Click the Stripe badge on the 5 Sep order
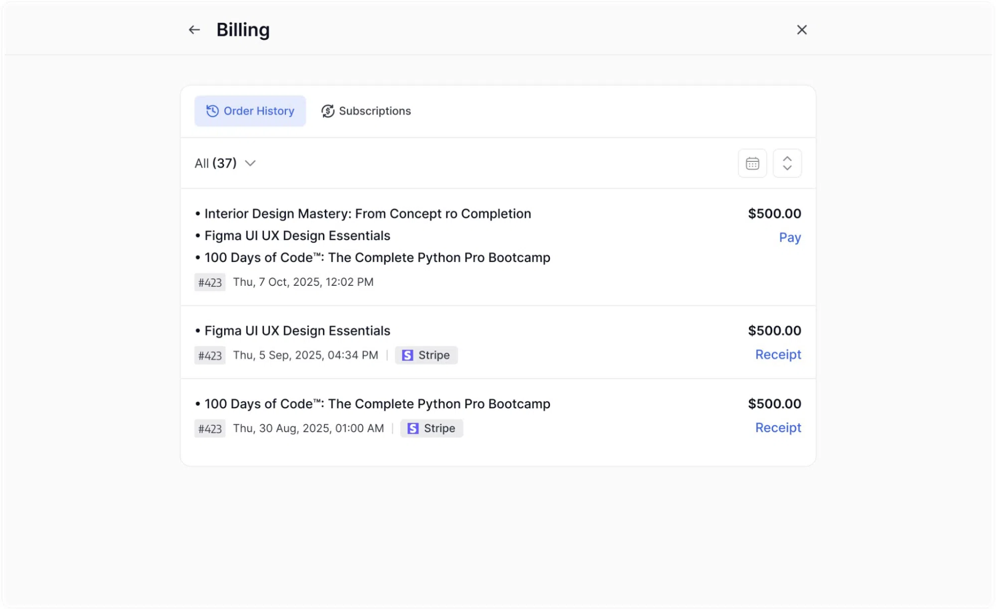Screen dimensions: 996x610 pos(426,355)
